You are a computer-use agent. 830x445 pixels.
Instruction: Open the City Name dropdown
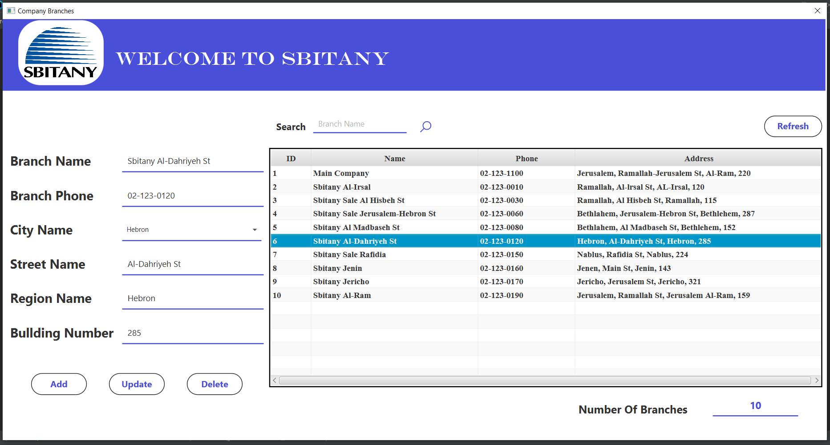pos(192,230)
